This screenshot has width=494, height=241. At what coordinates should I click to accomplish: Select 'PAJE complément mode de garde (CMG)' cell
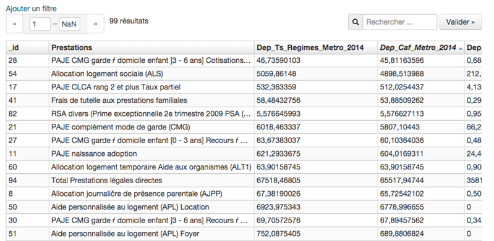pyautogui.click(x=151, y=127)
